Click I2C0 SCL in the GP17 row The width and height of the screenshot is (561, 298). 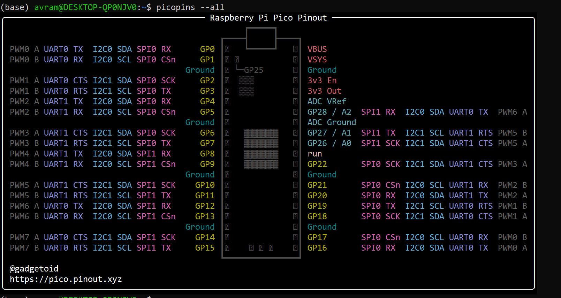tap(425, 237)
